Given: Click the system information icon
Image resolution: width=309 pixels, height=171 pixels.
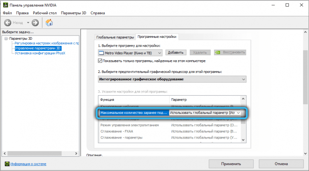Looking at the screenshot, I should [x=7, y=164].
